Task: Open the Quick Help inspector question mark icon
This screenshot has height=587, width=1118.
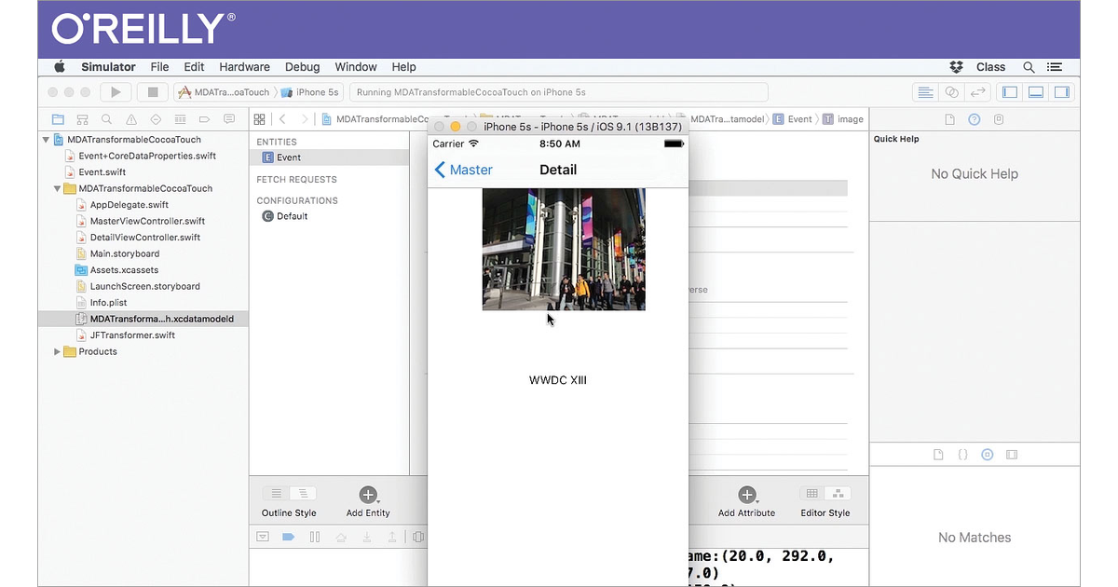Action: [975, 455]
